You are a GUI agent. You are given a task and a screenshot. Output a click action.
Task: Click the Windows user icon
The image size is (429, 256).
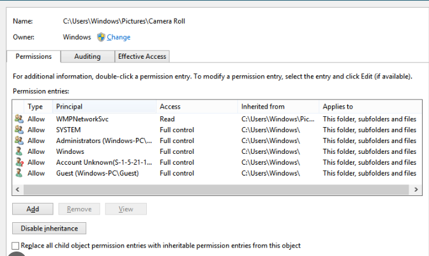pyautogui.click(x=18, y=151)
